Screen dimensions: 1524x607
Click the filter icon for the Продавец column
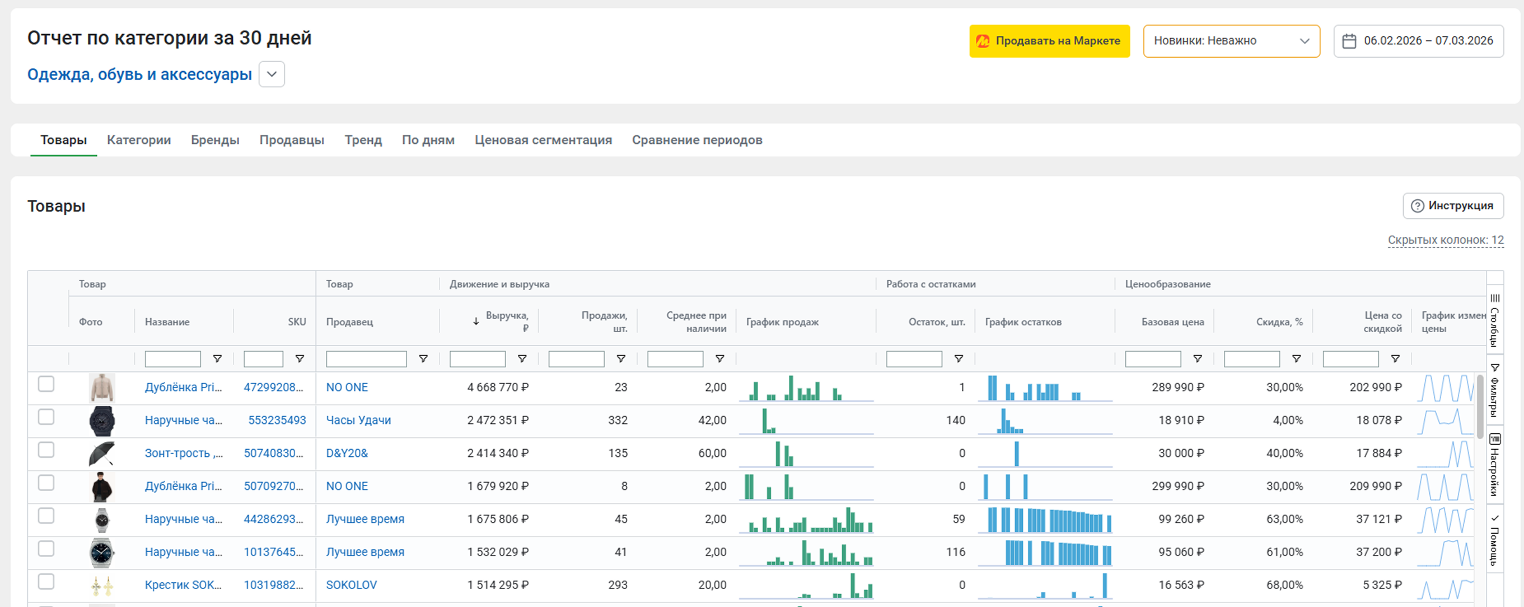click(x=423, y=359)
